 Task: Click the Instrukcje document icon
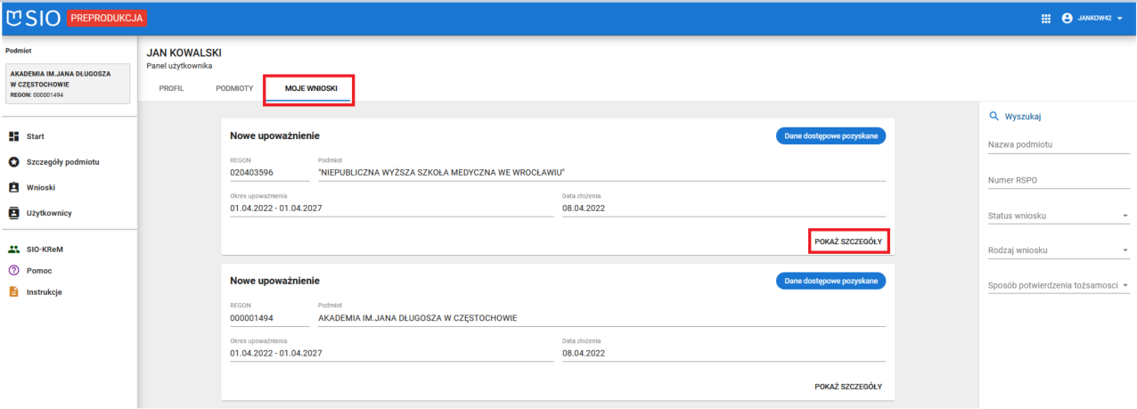[13, 292]
